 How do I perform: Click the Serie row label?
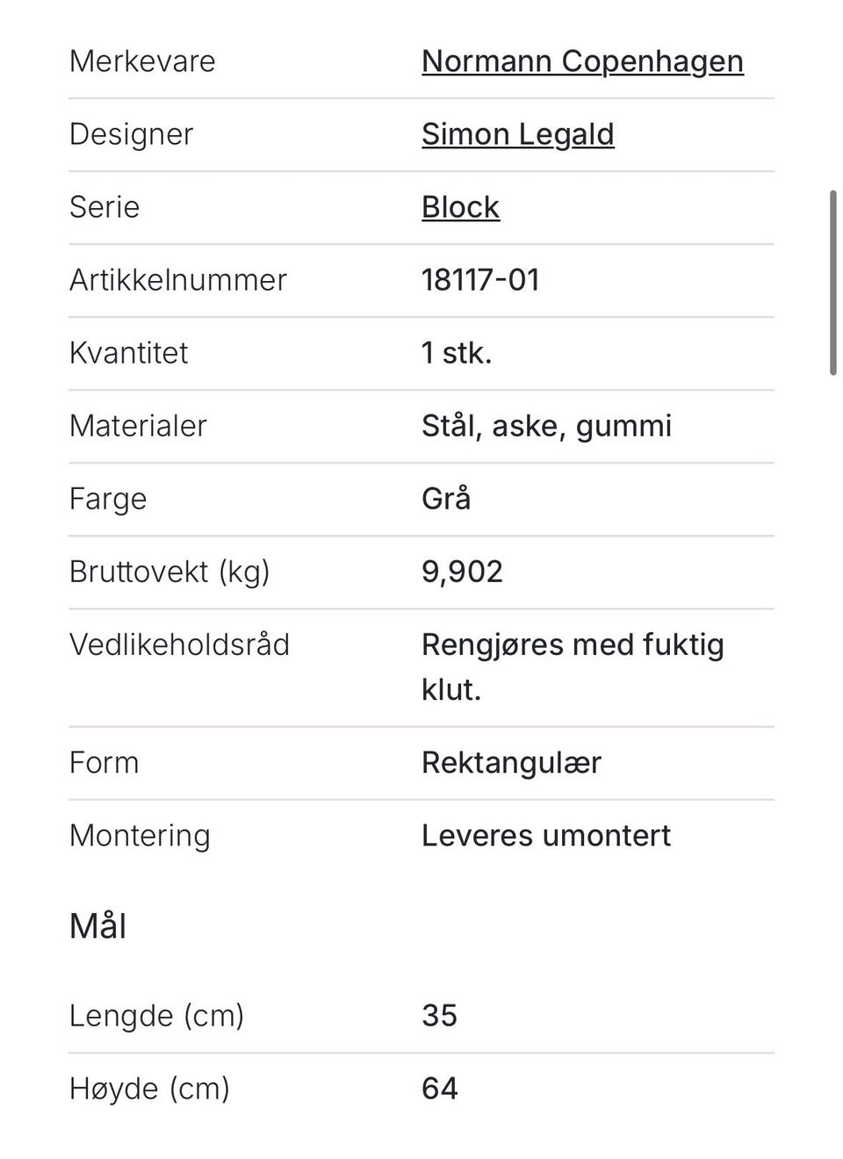pos(104,207)
